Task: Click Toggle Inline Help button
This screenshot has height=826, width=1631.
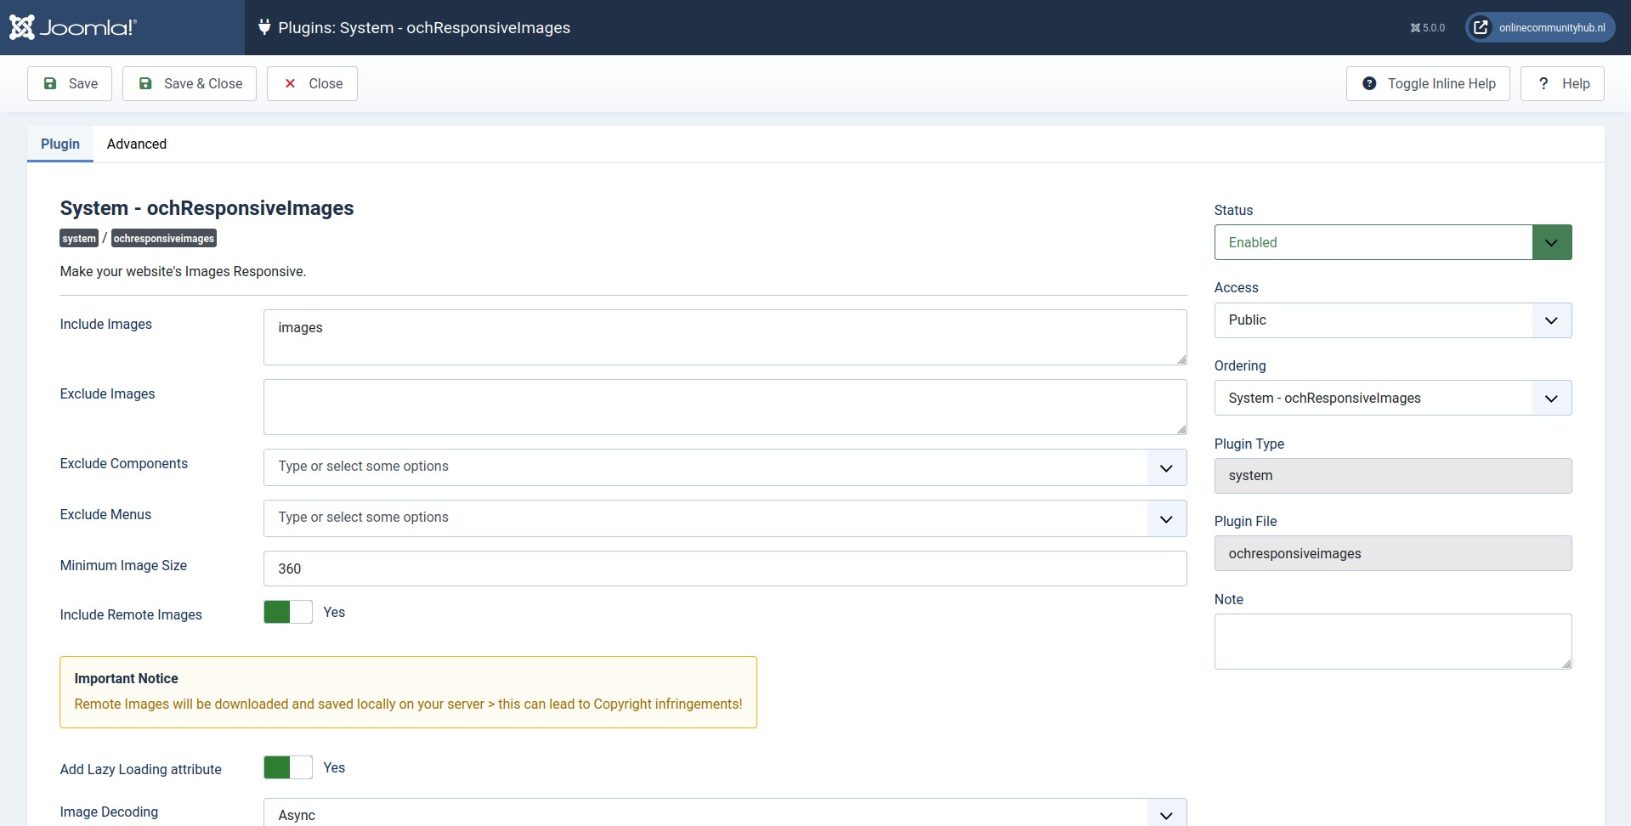Action: point(1428,83)
